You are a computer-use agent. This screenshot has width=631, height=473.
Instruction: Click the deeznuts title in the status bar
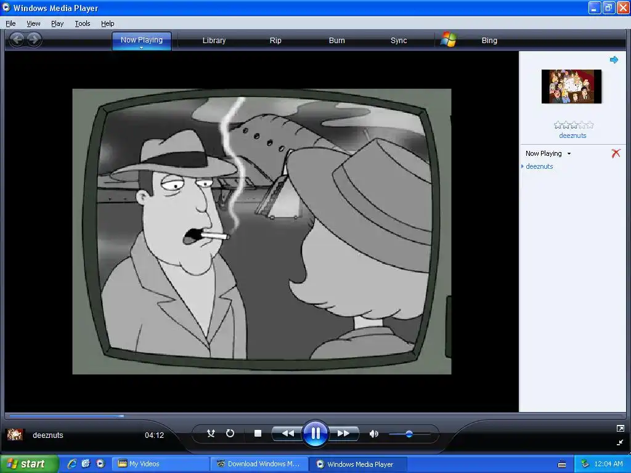[x=48, y=435]
